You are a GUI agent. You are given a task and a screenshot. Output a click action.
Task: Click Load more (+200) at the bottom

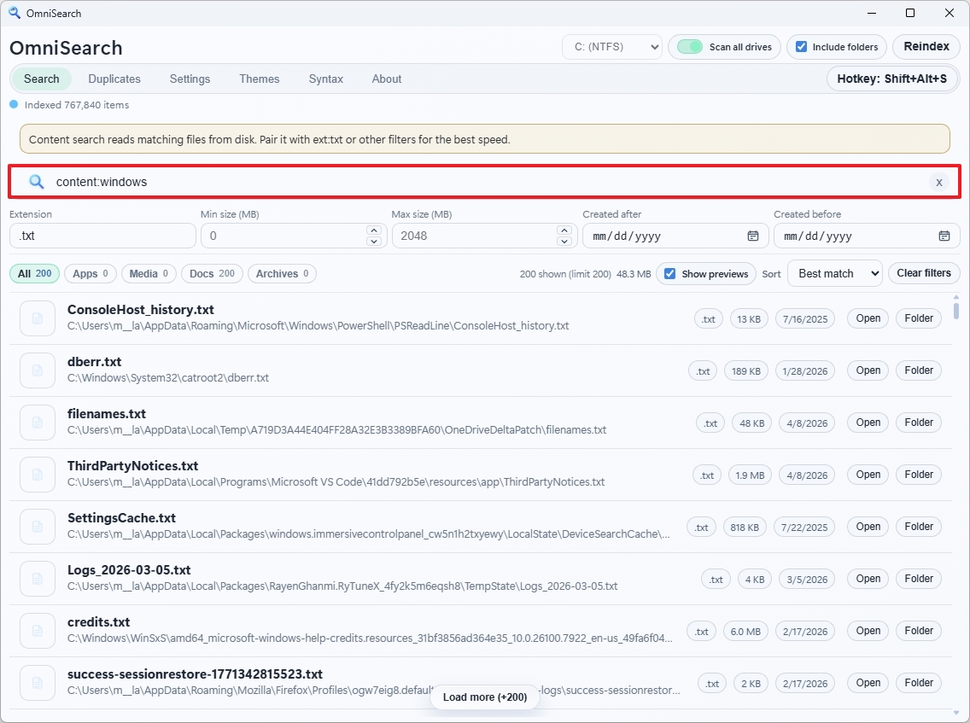pyautogui.click(x=484, y=697)
